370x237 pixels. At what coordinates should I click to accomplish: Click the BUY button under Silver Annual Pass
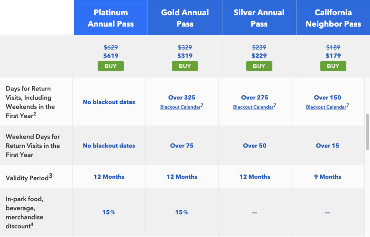pyautogui.click(x=259, y=66)
